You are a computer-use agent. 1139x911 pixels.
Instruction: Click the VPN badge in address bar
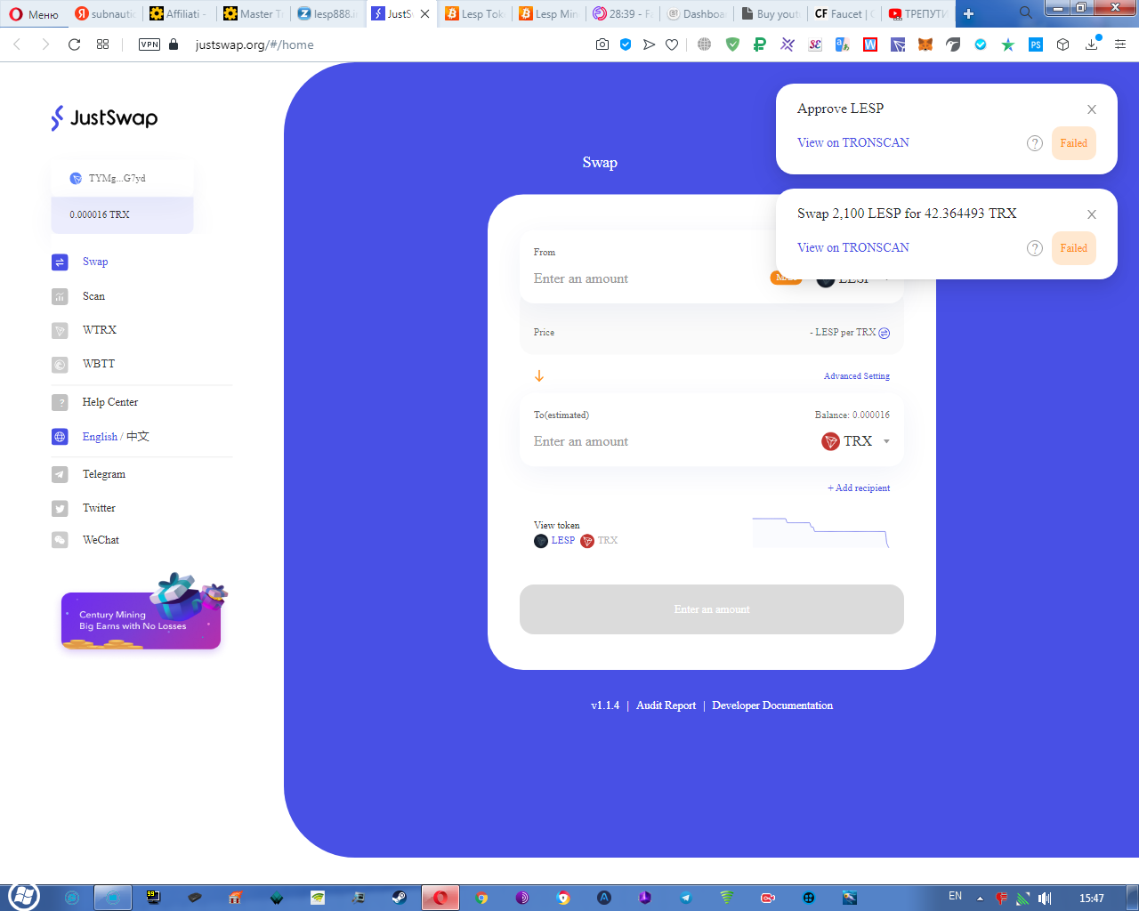tap(149, 44)
